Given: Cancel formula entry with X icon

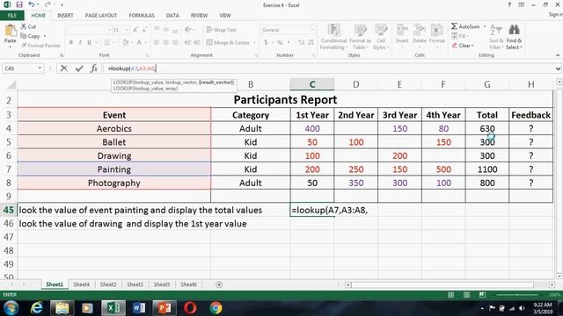Looking at the screenshot, I should click(64, 68).
